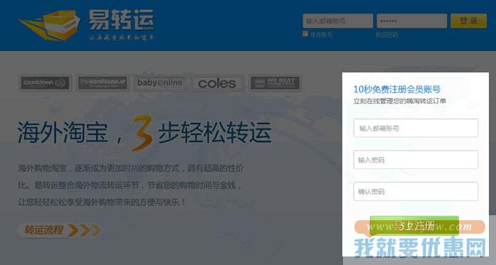Click the triple arrow beside 转运流程

pyautogui.click(x=85, y=230)
